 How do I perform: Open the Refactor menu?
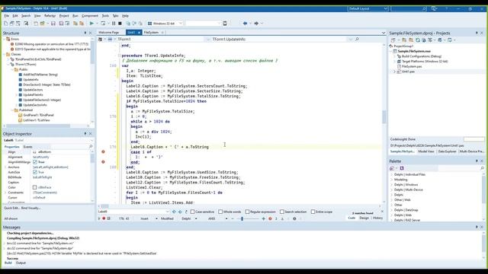pos(50,15)
